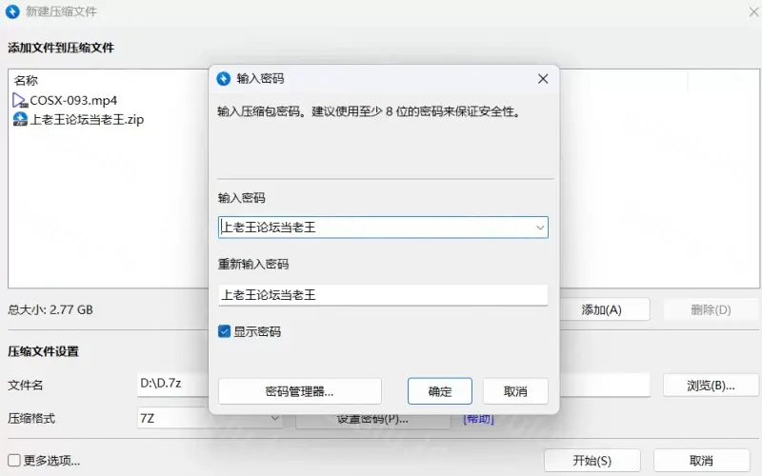The height and width of the screenshot is (476, 762).
Task: Select the zip icon of 上老王论坛当老王.zip
Action: coord(20,120)
